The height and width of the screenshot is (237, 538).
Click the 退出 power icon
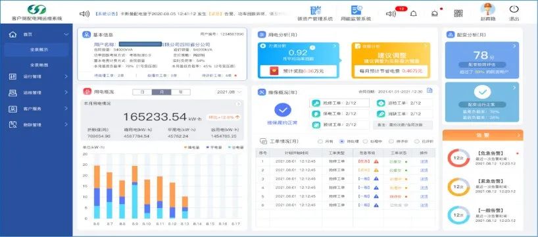(514, 9)
